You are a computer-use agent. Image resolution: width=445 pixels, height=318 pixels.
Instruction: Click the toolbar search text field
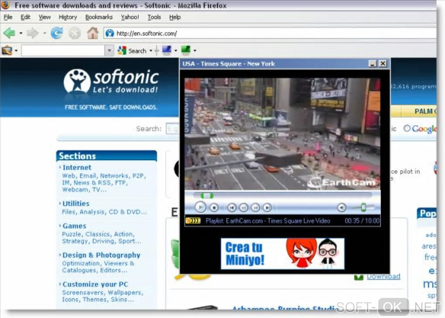click(x=63, y=51)
